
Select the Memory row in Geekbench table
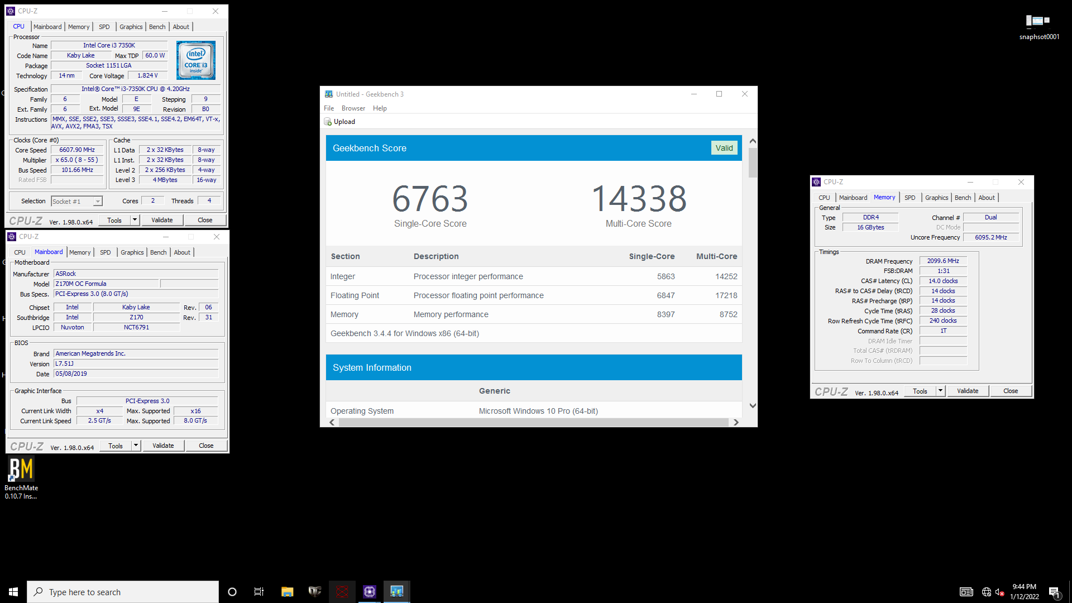(534, 314)
